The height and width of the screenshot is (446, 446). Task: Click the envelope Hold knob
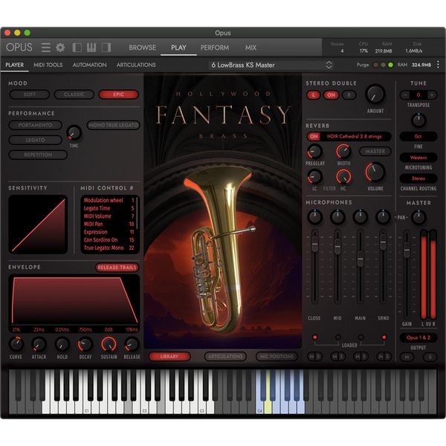point(62,344)
